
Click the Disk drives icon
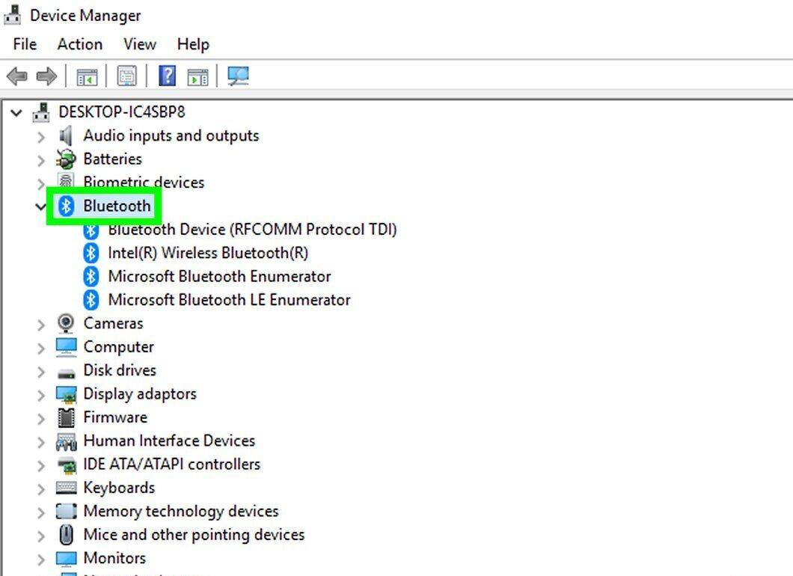(66, 374)
